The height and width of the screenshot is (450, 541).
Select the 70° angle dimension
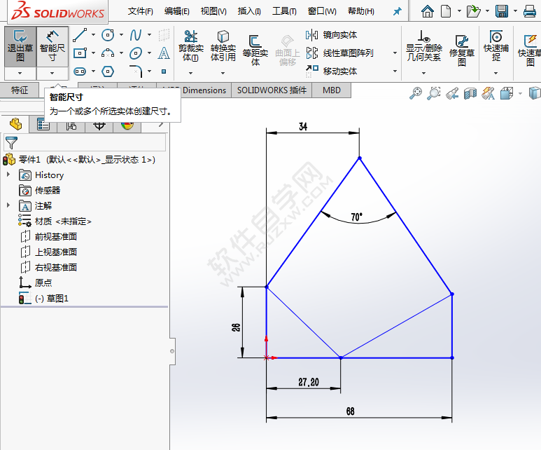click(357, 217)
